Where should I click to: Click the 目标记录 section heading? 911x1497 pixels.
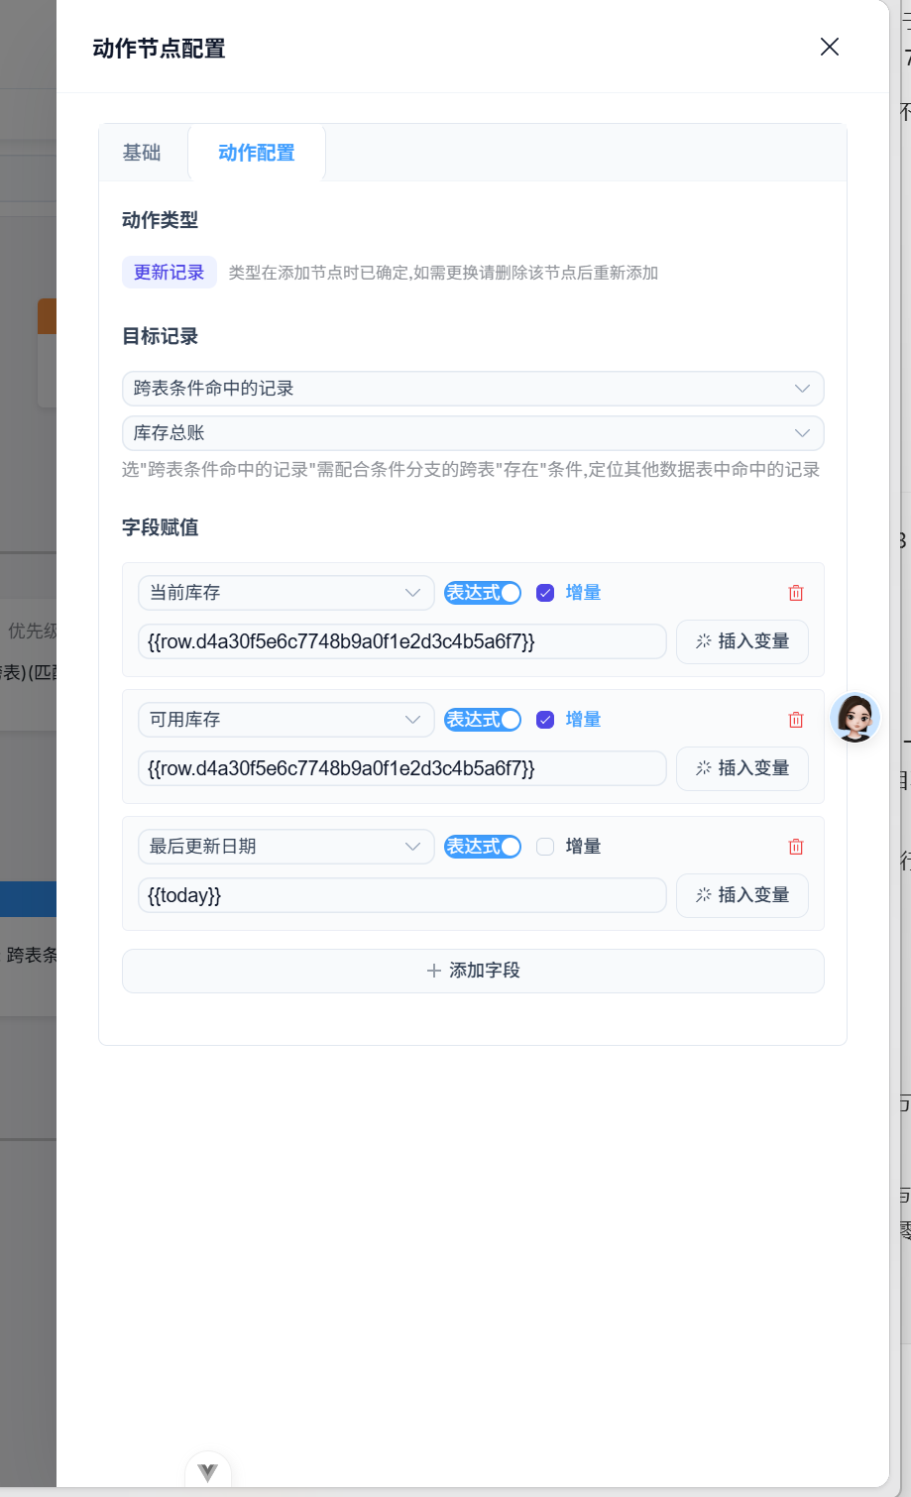pyautogui.click(x=161, y=336)
